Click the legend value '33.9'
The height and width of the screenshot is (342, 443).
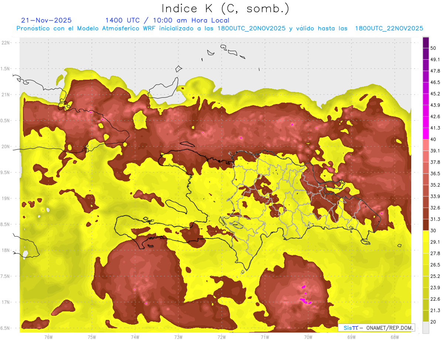pyautogui.click(x=435, y=196)
